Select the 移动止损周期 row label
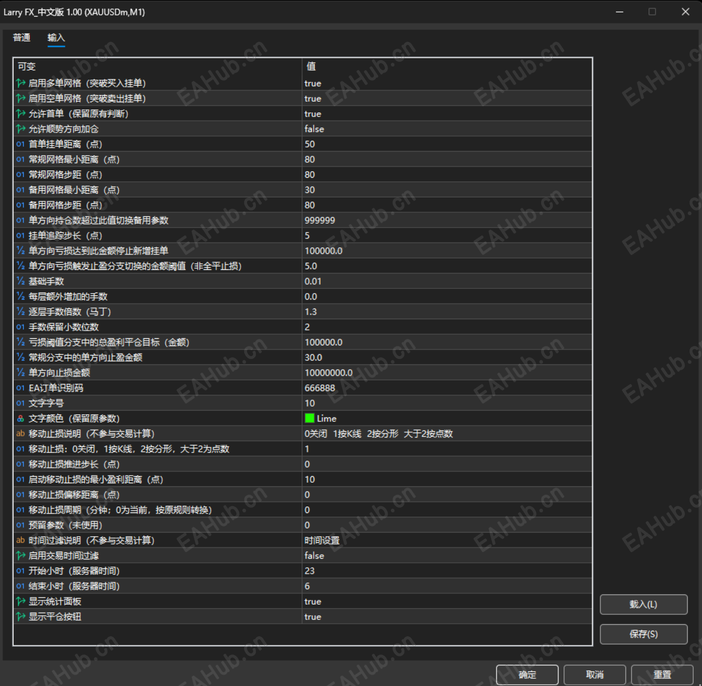Image resolution: width=702 pixels, height=686 pixels. pos(120,509)
